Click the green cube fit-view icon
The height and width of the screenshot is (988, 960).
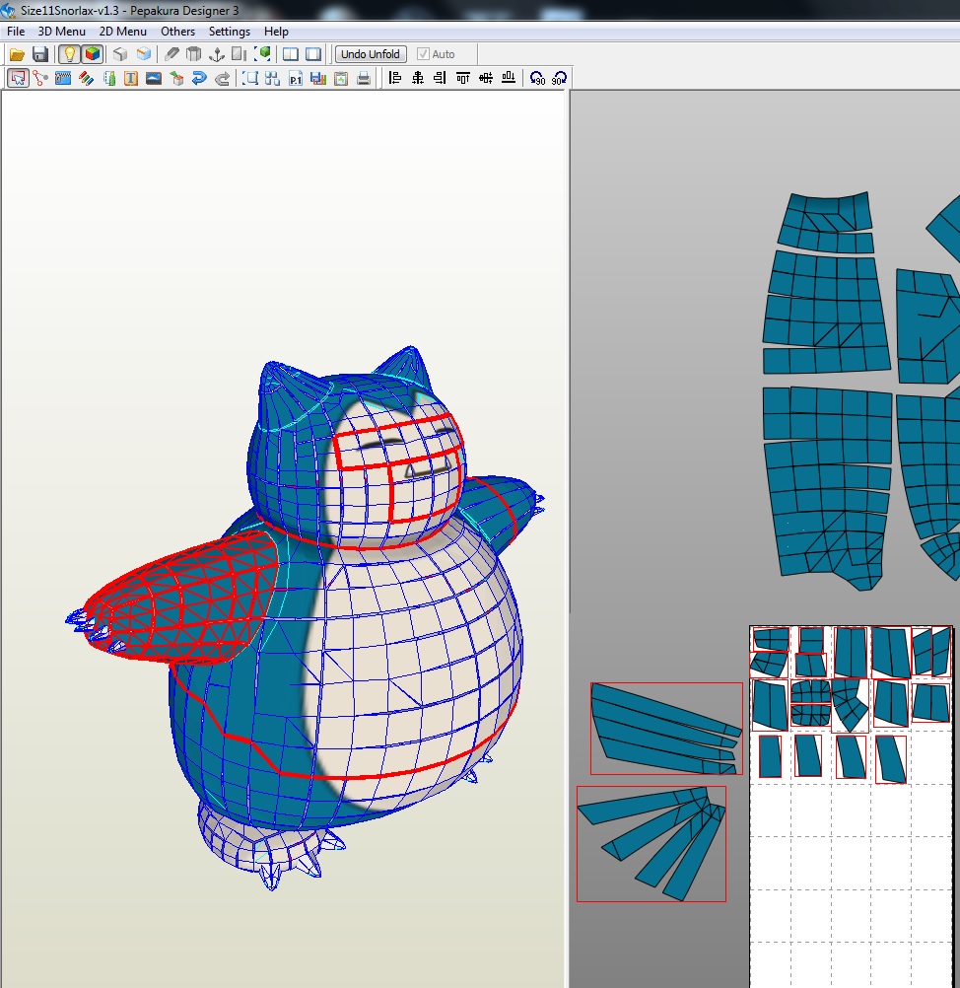263,54
